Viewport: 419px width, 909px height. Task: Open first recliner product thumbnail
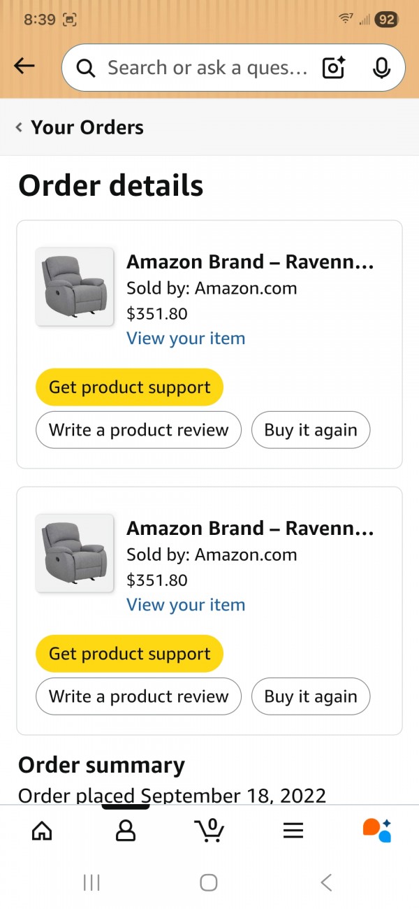click(x=74, y=287)
